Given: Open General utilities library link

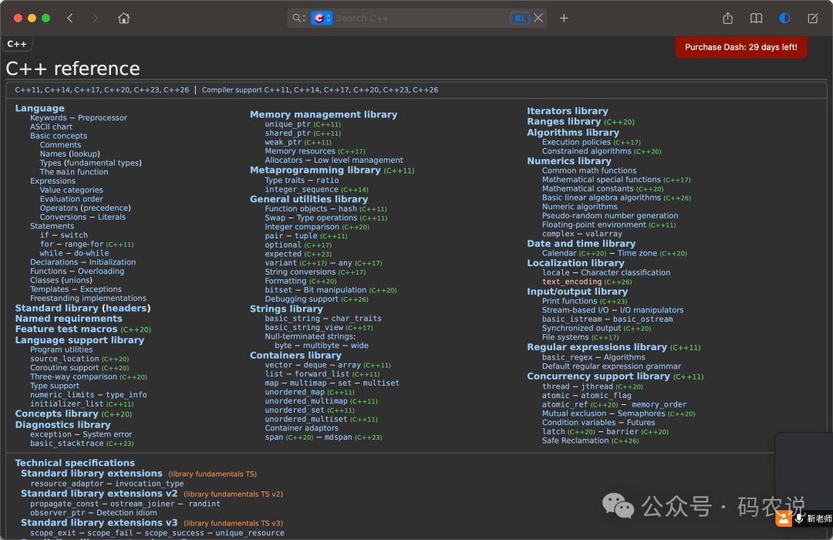Looking at the screenshot, I should point(309,199).
